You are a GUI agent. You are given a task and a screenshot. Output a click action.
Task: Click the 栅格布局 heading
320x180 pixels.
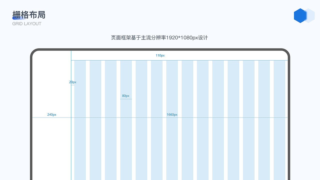point(29,15)
